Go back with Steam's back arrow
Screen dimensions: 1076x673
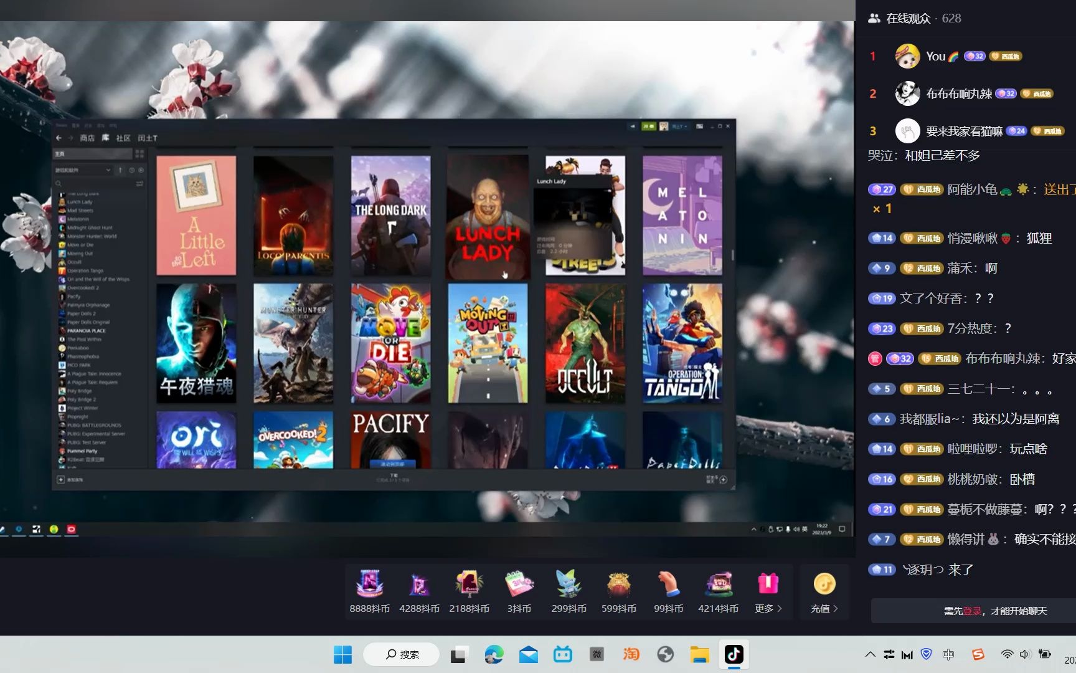click(59, 138)
